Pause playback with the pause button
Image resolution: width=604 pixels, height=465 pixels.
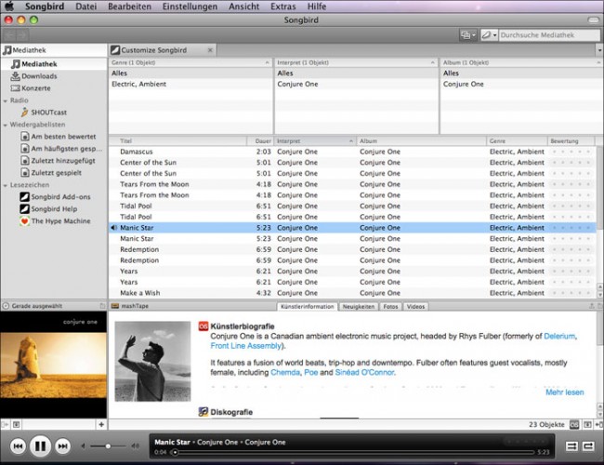tap(40, 446)
